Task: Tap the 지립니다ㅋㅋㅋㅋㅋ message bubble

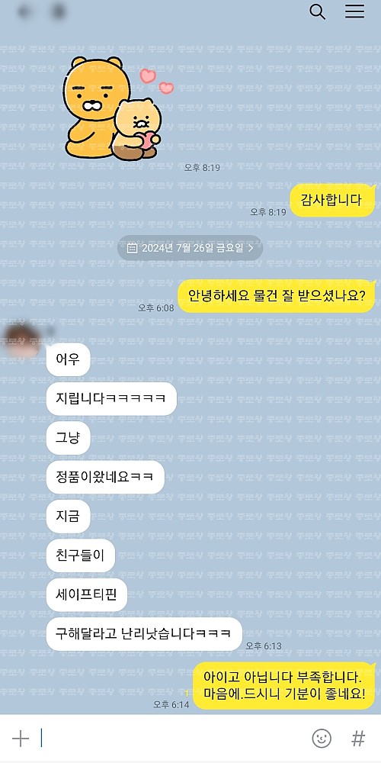Action: 111,399
